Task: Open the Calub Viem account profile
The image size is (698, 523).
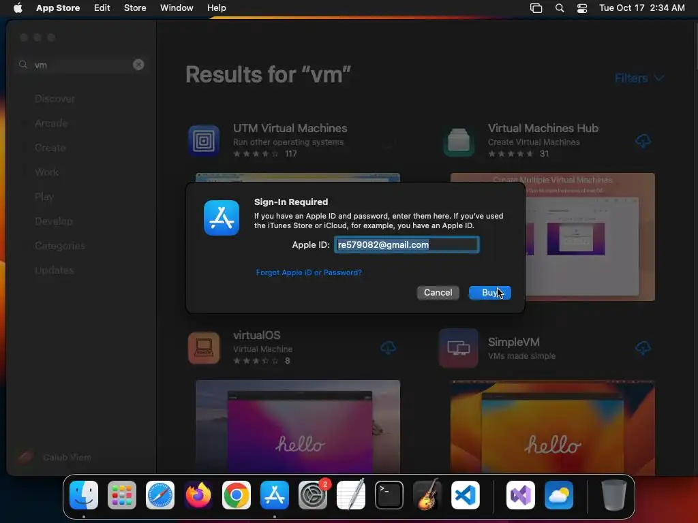Action: [55, 457]
